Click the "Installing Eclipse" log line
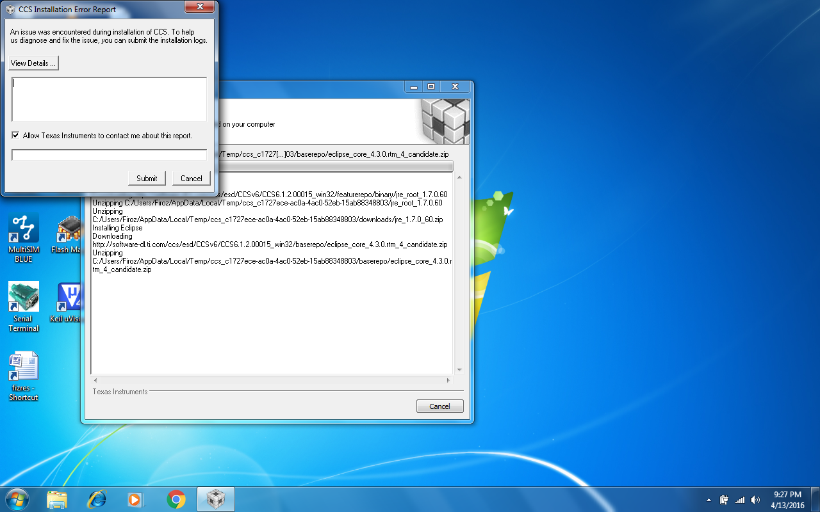820x512 pixels. pyautogui.click(x=117, y=228)
